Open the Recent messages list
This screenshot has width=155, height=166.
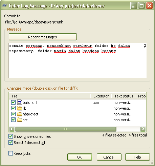click(43, 37)
